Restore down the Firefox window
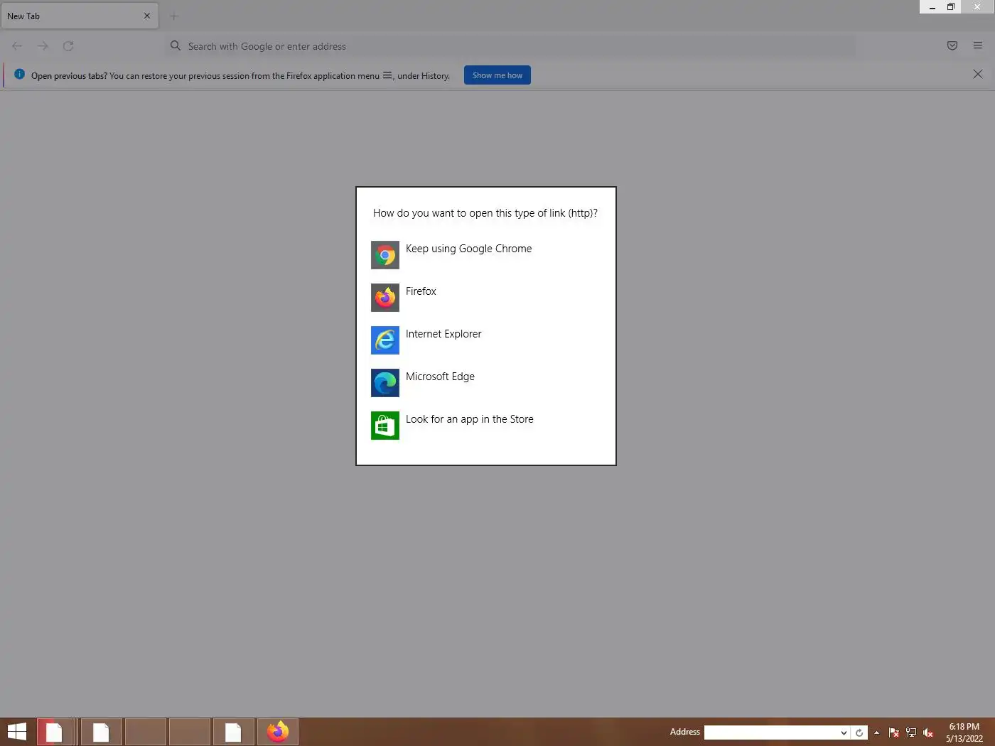The width and height of the screenshot is (995, 746). point(950,6)
